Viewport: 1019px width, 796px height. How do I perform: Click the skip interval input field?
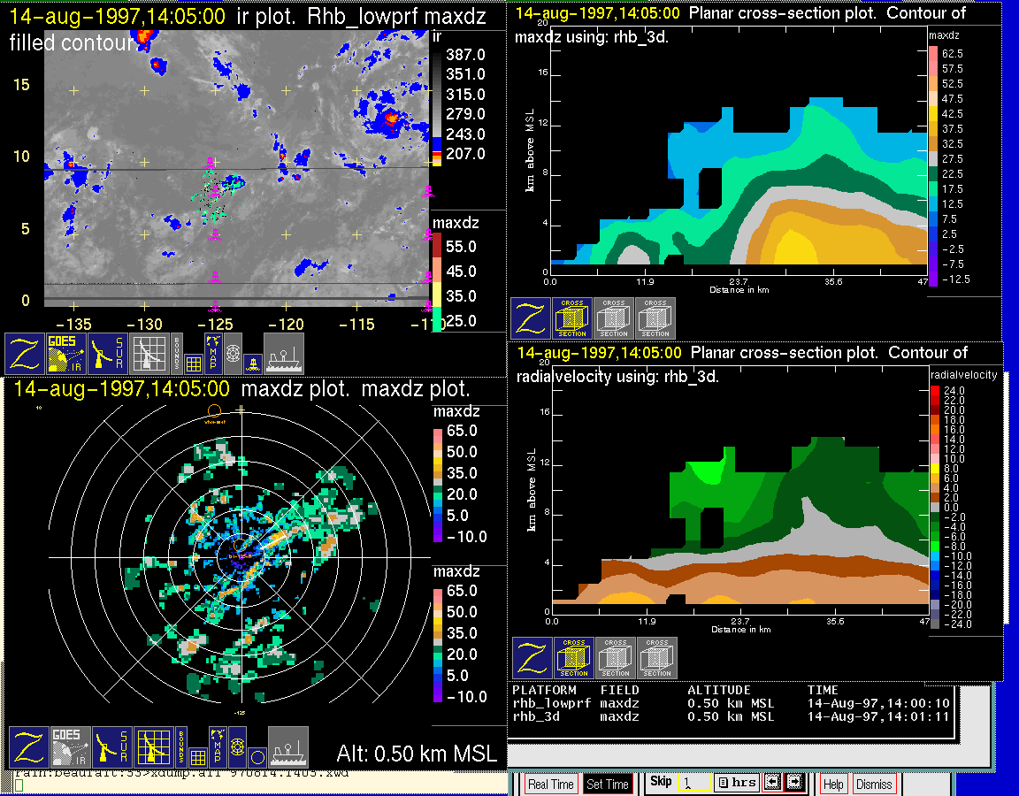[692, 783]
